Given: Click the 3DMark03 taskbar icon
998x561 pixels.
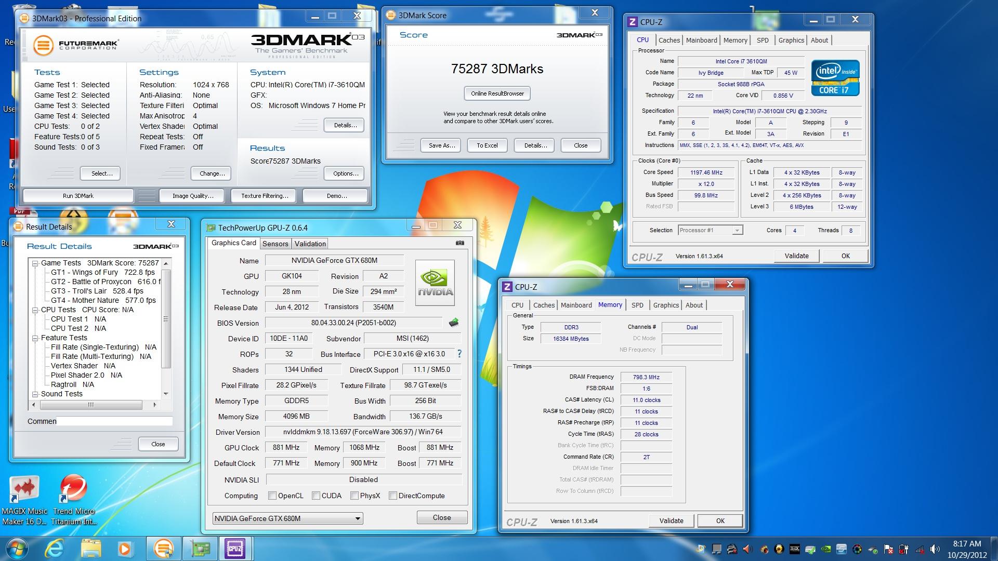Looking at the screenshot, I should [164, 549].
